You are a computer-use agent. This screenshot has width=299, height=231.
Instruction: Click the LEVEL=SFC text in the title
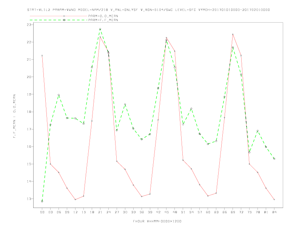point(185,10)
